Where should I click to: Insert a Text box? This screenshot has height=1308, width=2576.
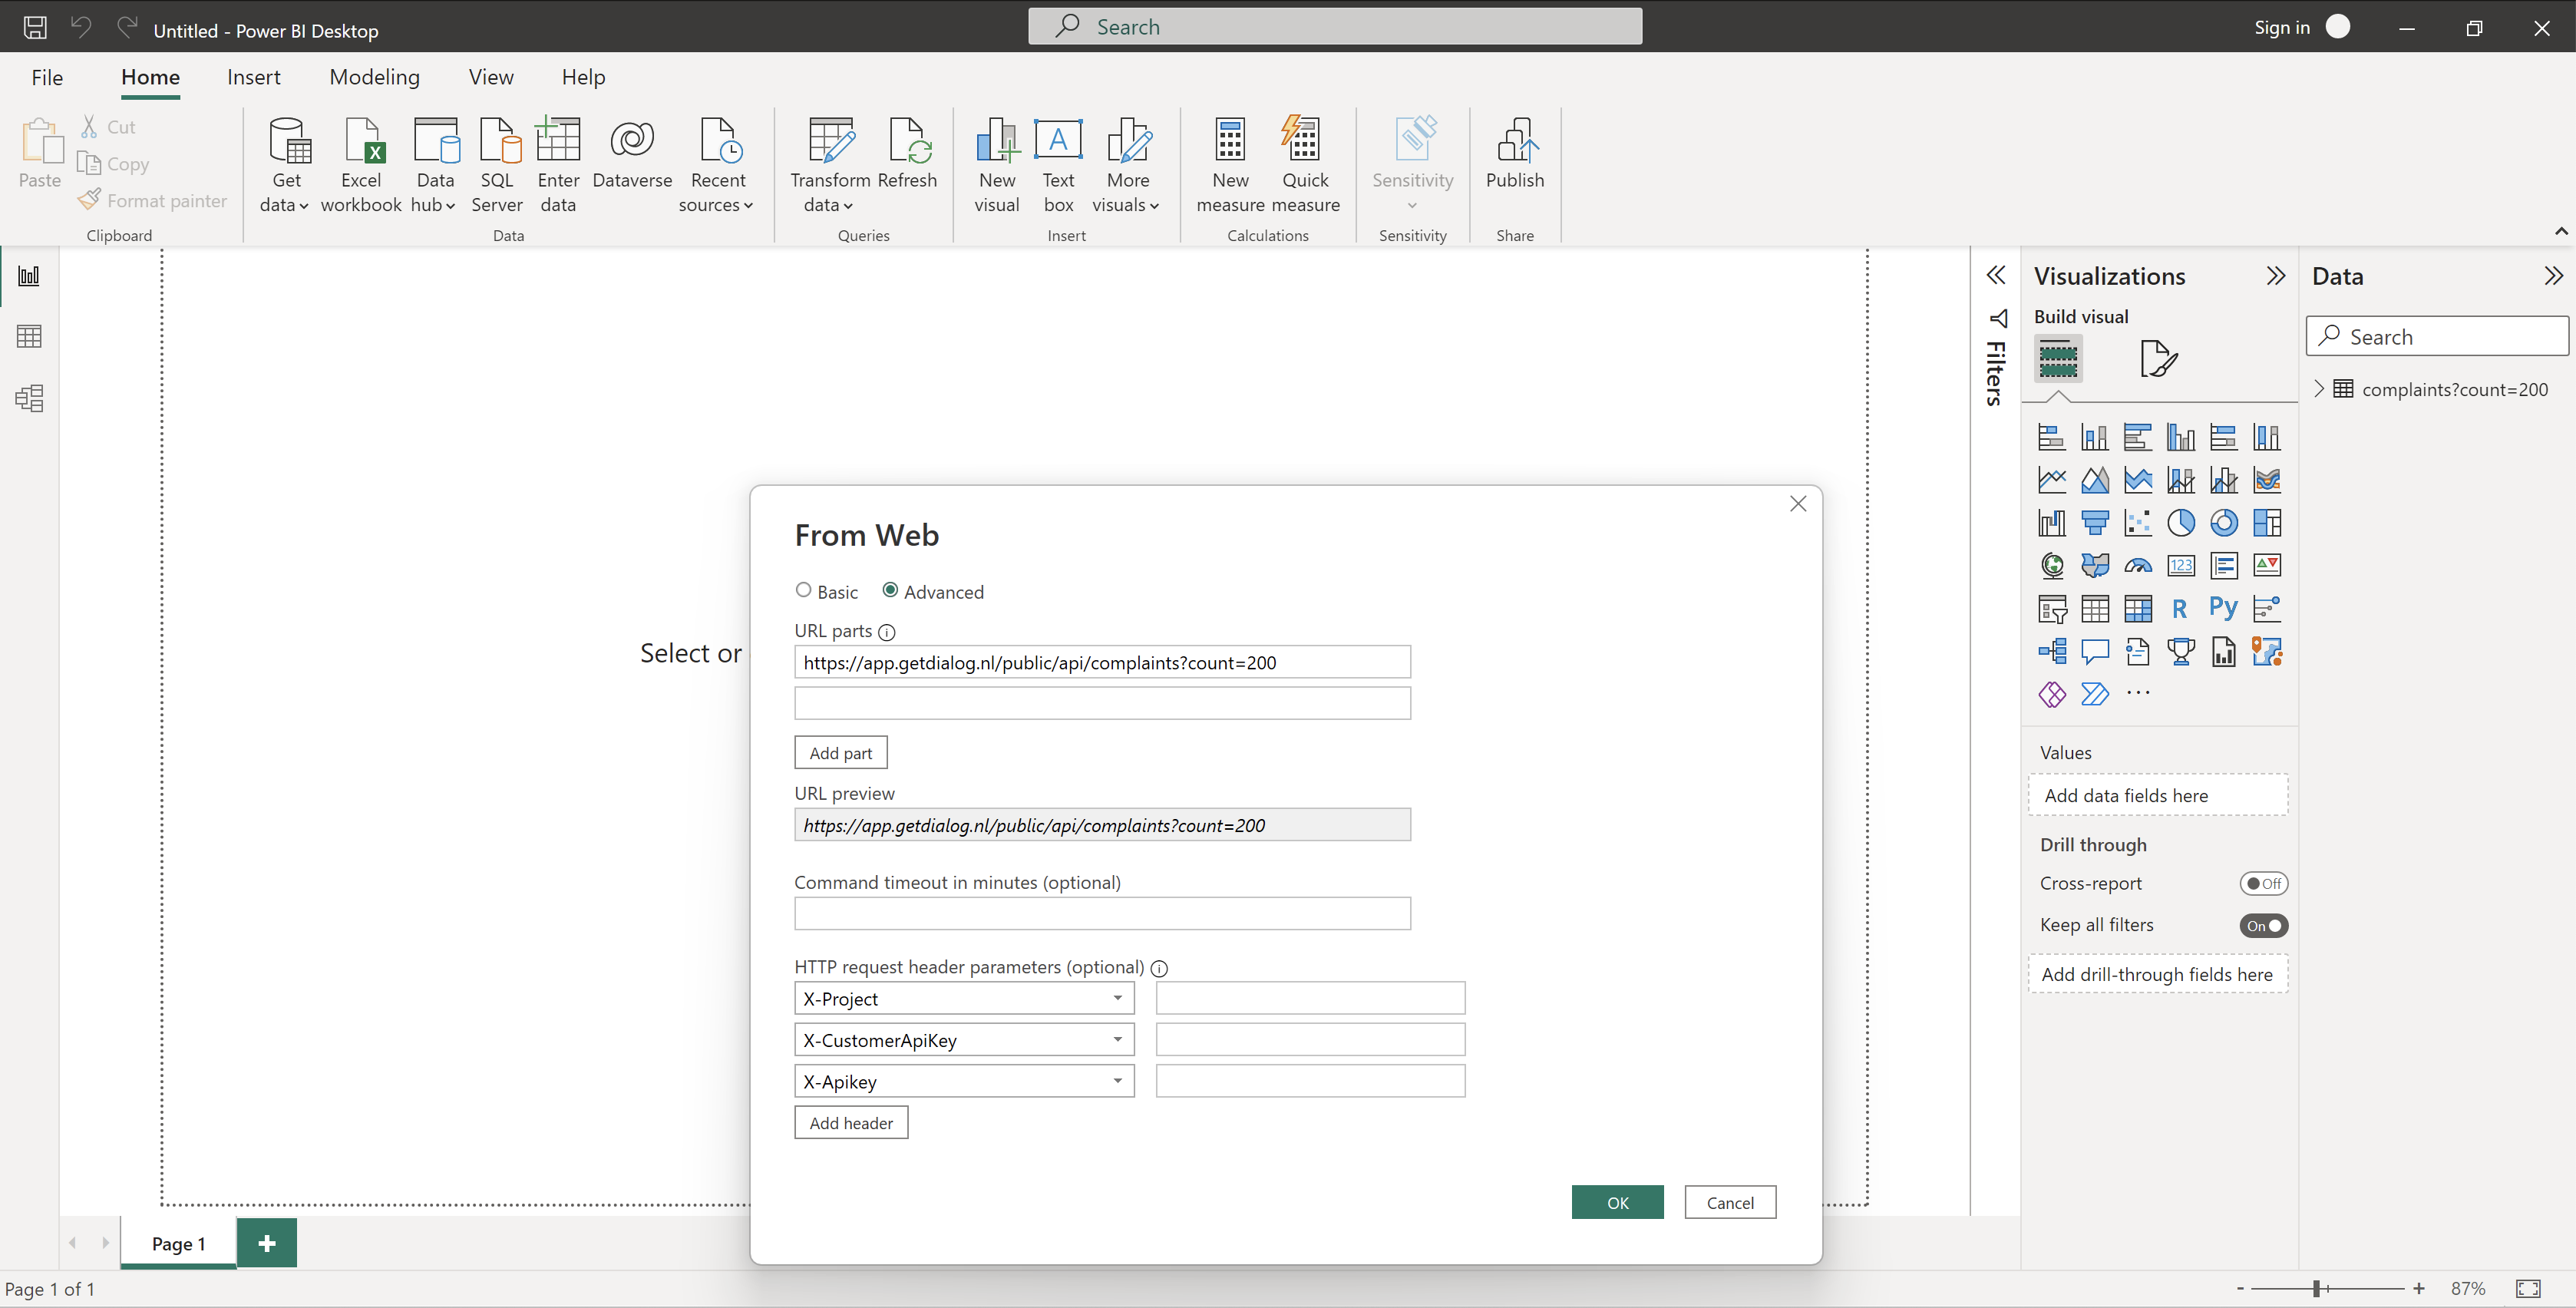coord(1058,165)
